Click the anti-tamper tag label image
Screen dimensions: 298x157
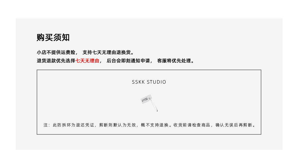[149, 103]
